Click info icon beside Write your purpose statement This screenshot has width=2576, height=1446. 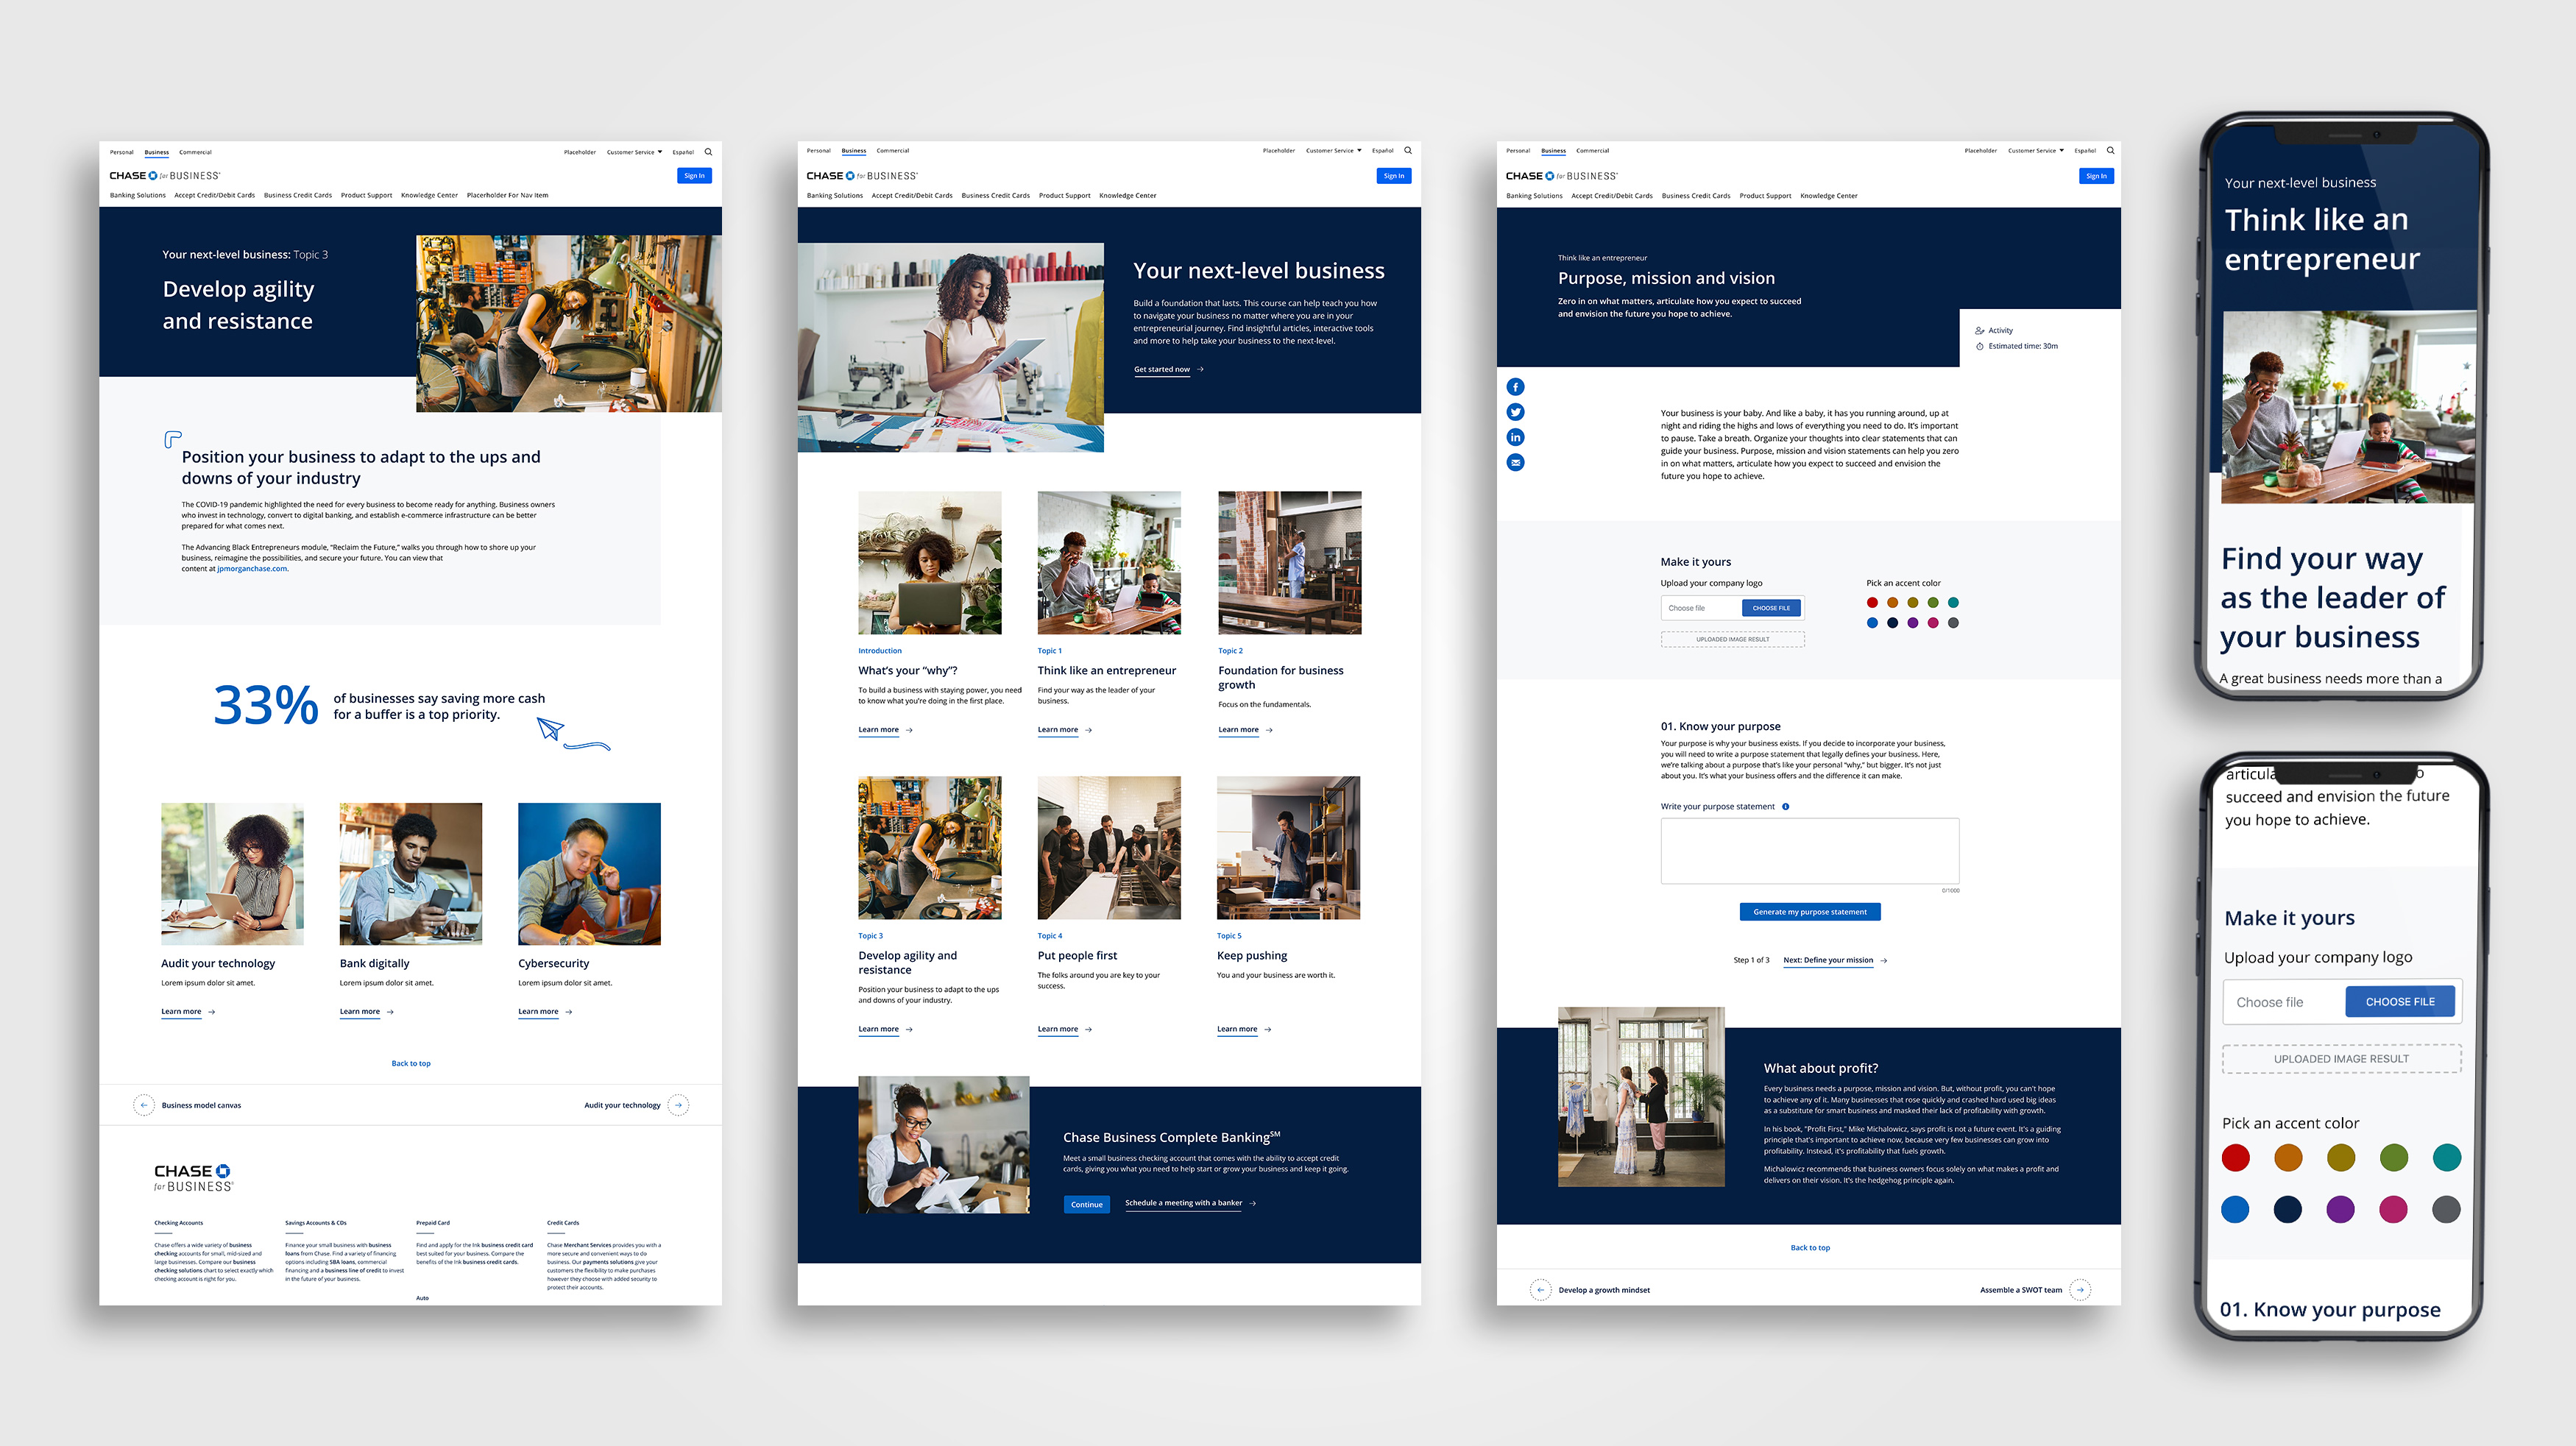coord(1785,806)
